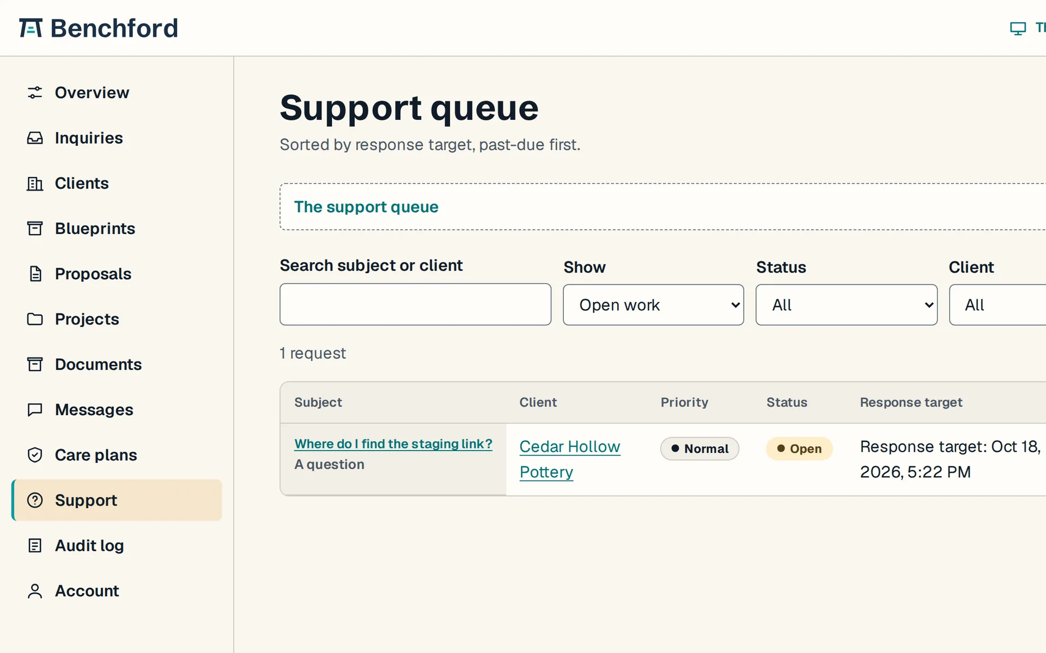Click the Normal priority badge
Viewport: 1046px width, 653px height.
click(700, 449)
